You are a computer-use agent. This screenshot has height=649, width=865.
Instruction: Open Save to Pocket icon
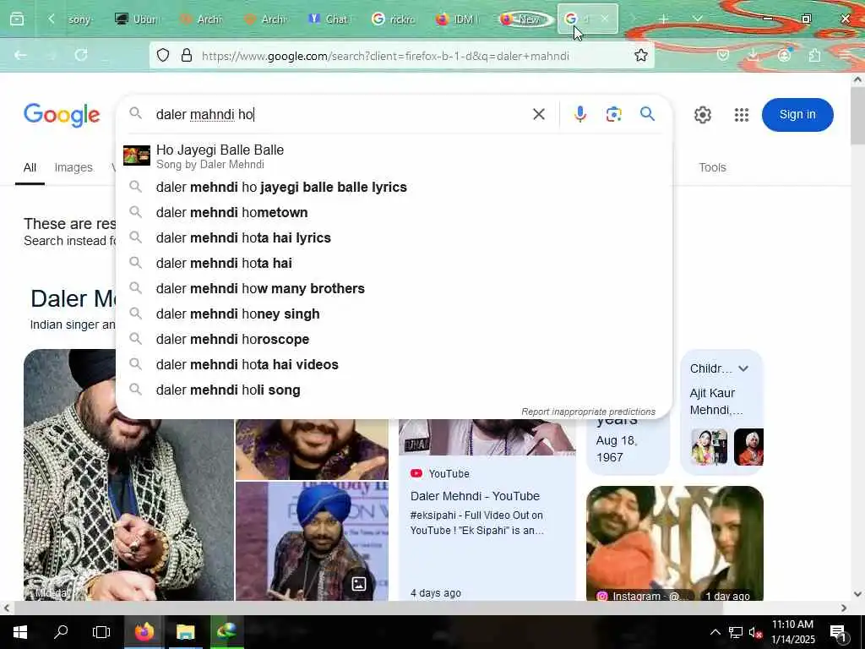[723, 55]
